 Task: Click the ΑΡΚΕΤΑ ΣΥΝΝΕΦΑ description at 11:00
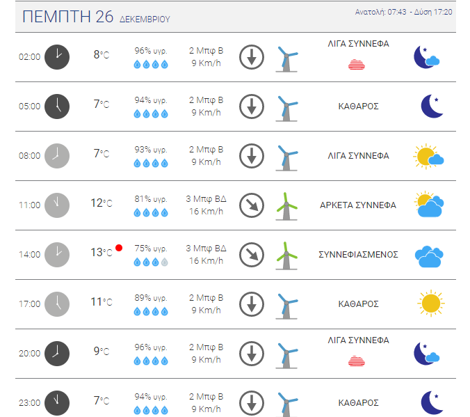click(x=358, y=205)
